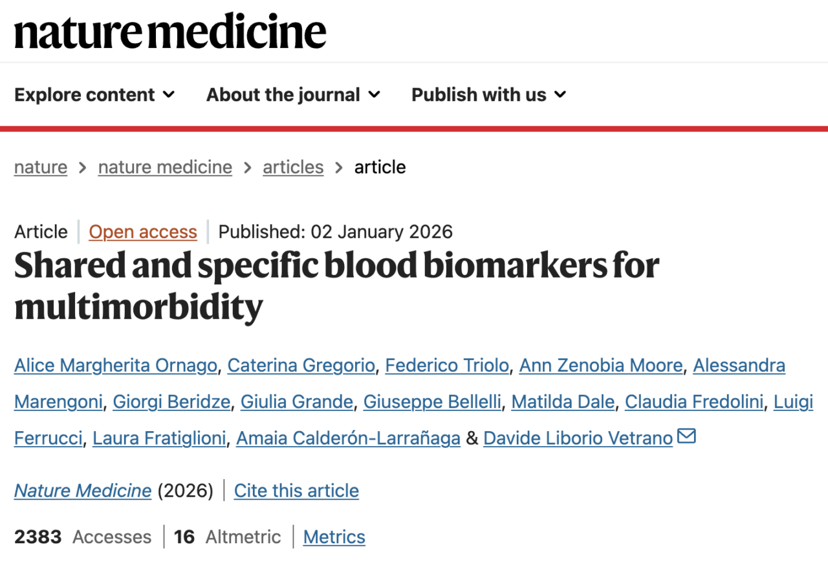Open corresponding author Davide Liborio Vetrano
828x571 pixels.
tap(578, 438)
